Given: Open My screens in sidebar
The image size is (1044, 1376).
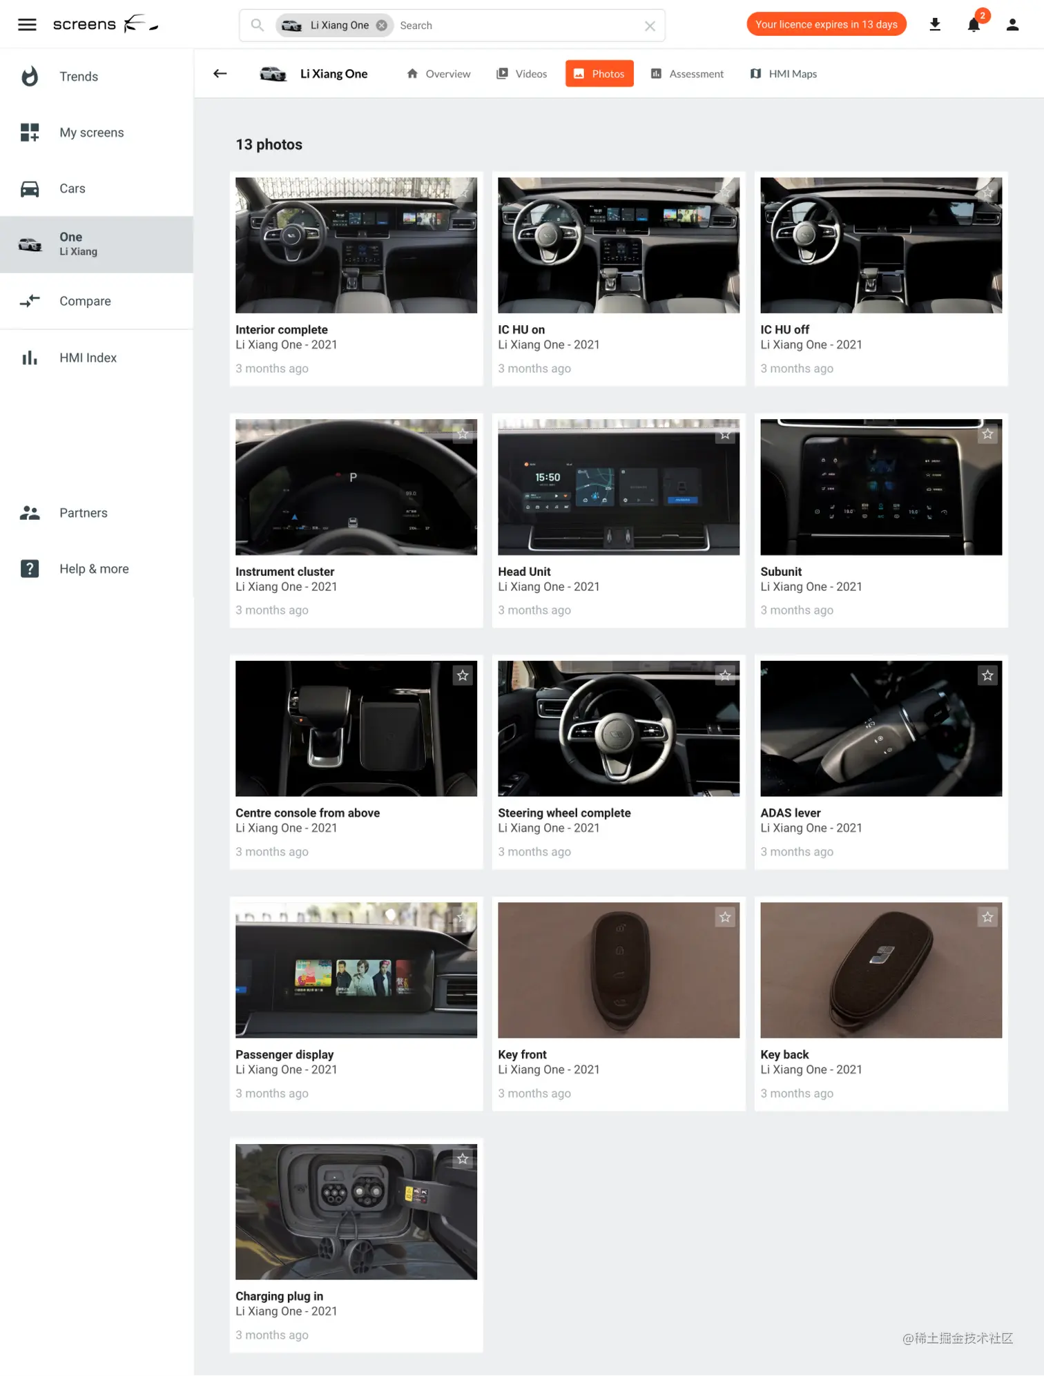Looking at the screenshot, I should pyautogui.click(x=97, y=133).
